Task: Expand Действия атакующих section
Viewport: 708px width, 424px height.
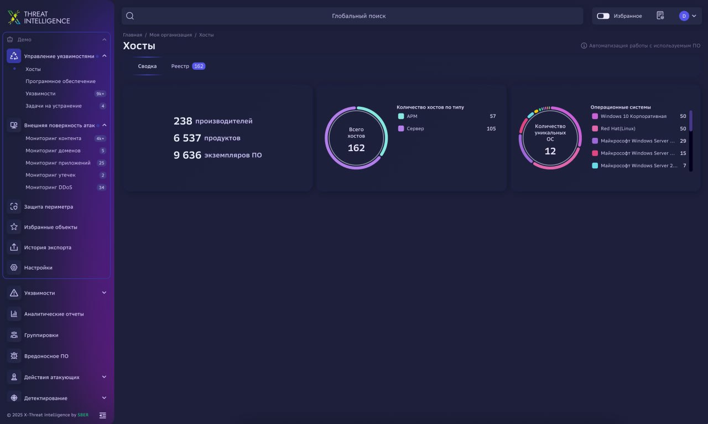Action: [104, 377]
